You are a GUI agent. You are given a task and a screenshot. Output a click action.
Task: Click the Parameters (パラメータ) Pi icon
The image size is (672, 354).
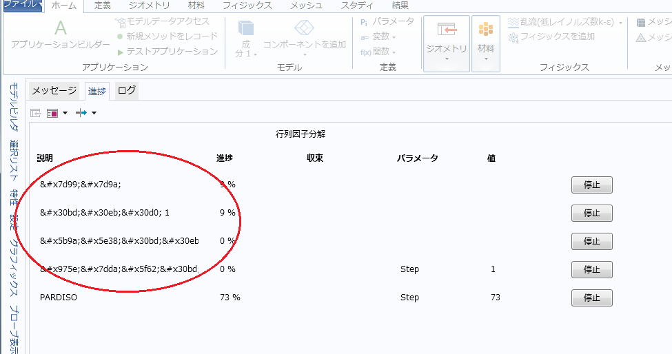[x=365, y=22]
